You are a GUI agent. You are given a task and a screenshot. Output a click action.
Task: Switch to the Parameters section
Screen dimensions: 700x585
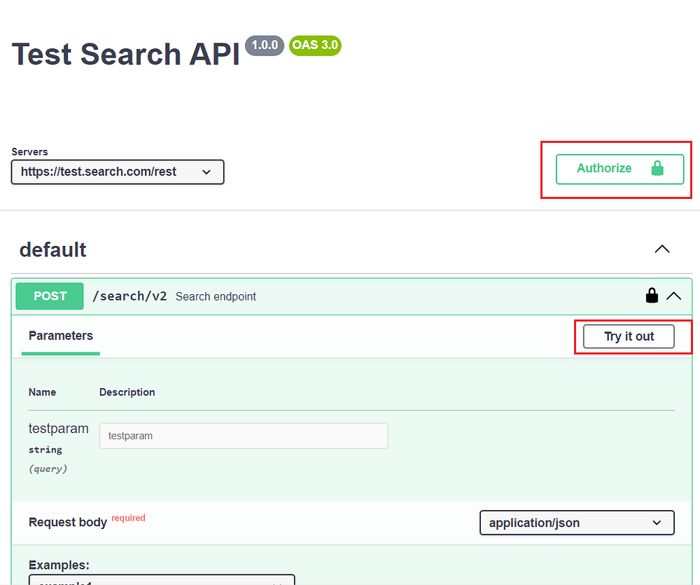(60, 336)
